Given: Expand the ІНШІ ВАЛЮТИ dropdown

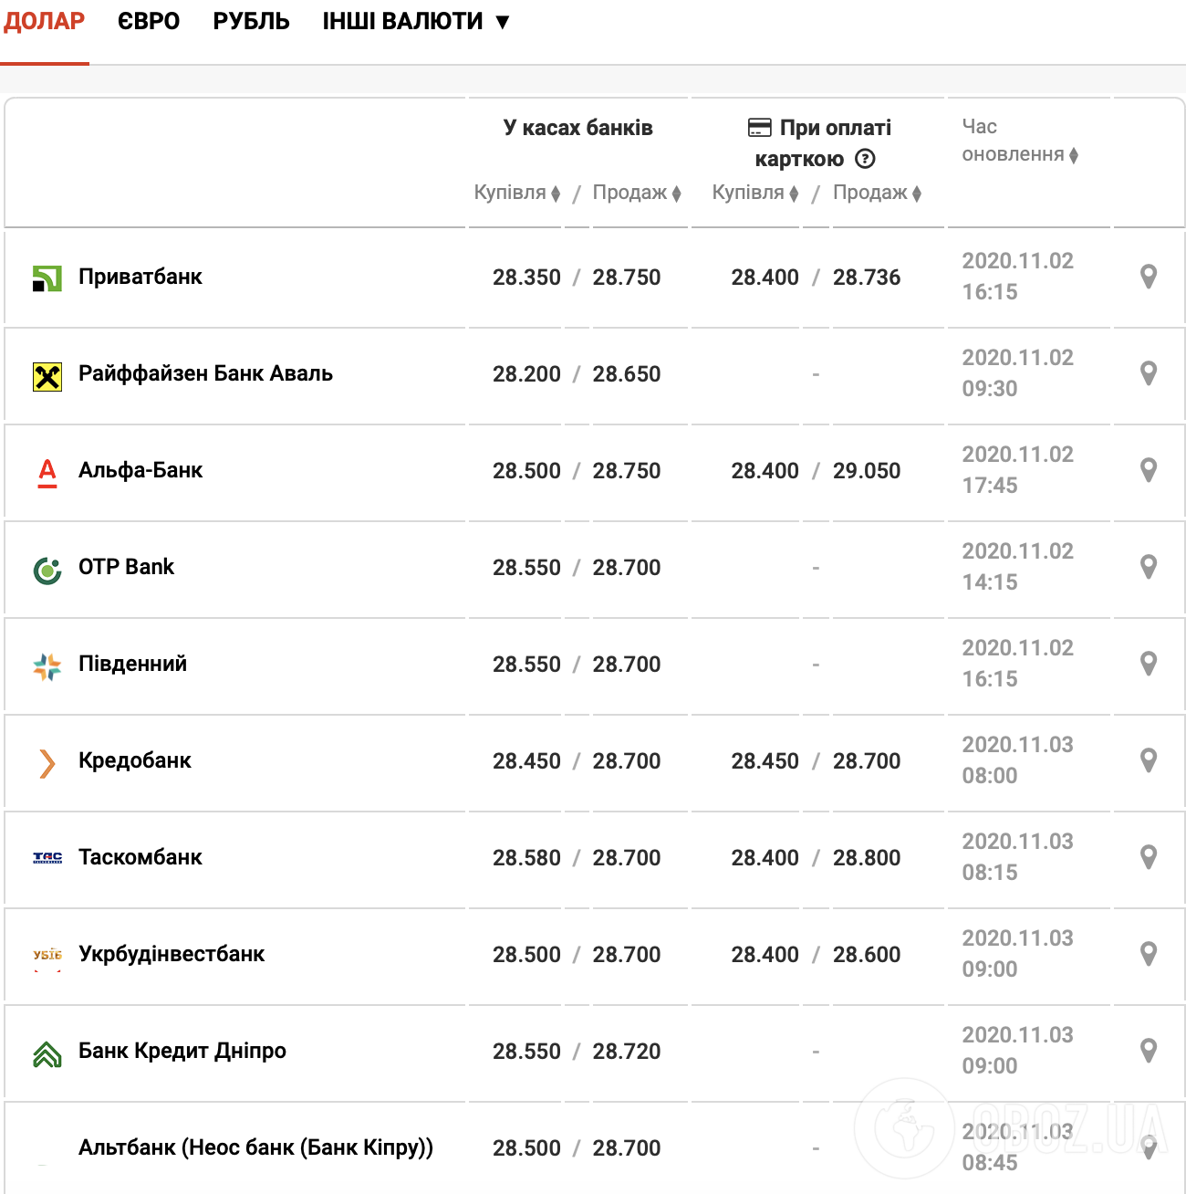Looking at the screenshot, I should coord(416,21).
